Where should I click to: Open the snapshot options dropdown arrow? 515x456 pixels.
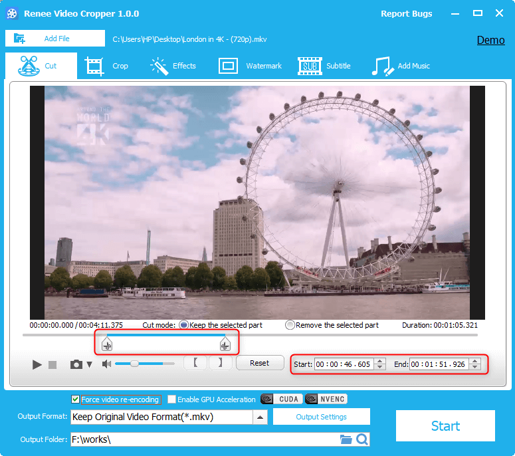(89, 364)
